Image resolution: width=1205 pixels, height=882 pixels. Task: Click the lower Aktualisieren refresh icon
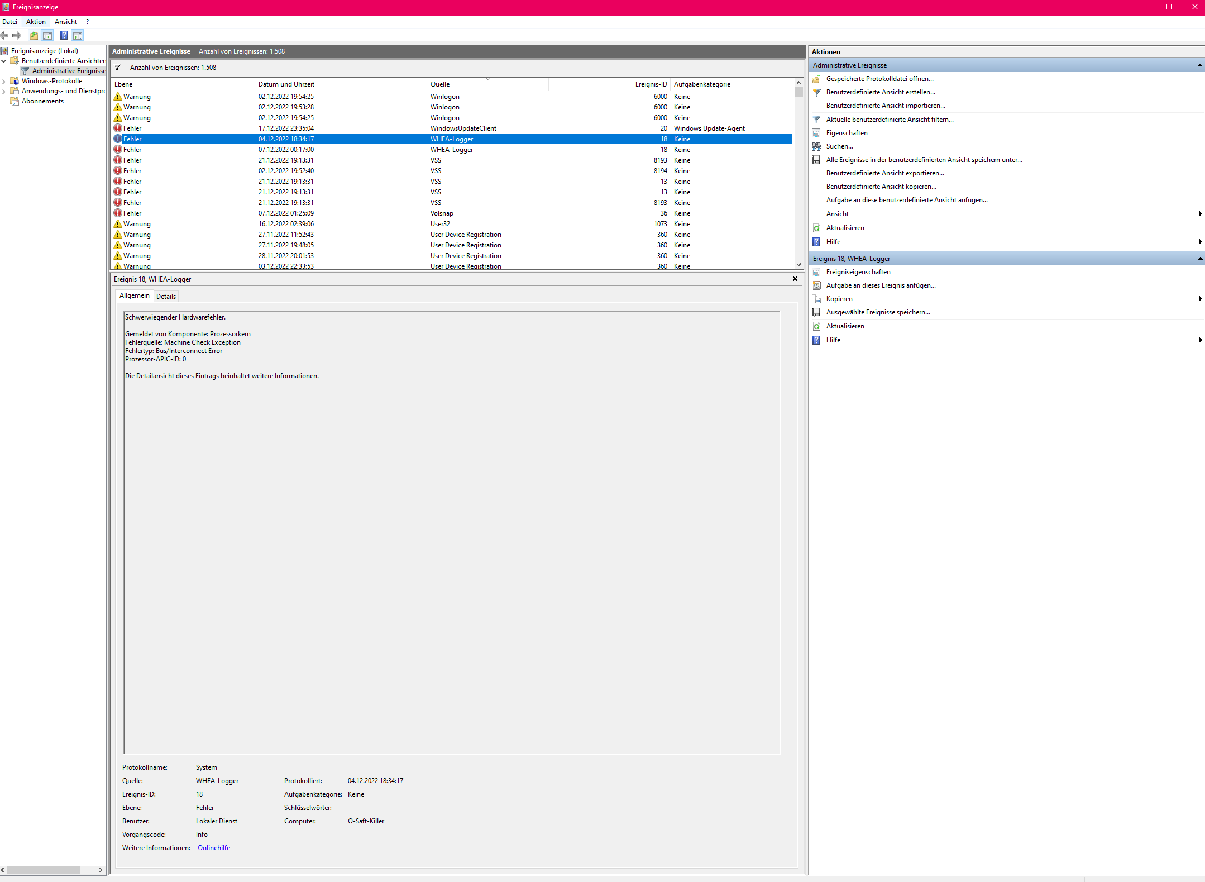pyautogui.click(x=816, y=326)
